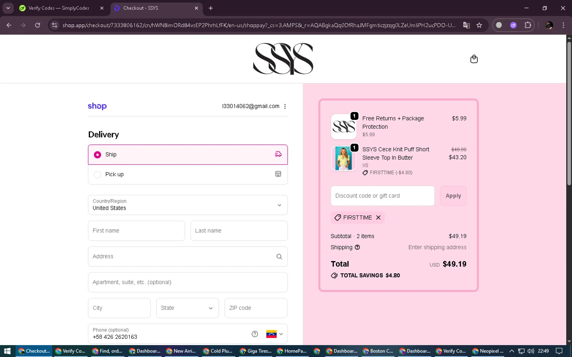The height and width of the screenshot is (357, 572).
Task: Click the SSYS store logo
Action: pyautogui.click(x=283, y=59)
